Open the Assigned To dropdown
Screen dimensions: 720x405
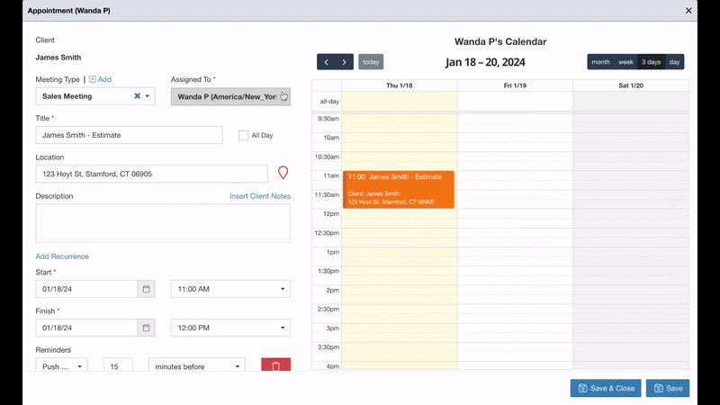tap(230, 96)
